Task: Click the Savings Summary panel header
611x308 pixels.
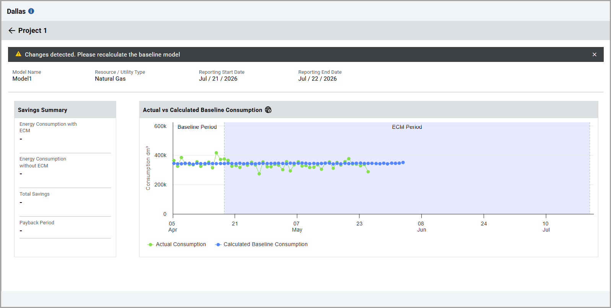Action: pyautogui.click(x=65, y=110)
